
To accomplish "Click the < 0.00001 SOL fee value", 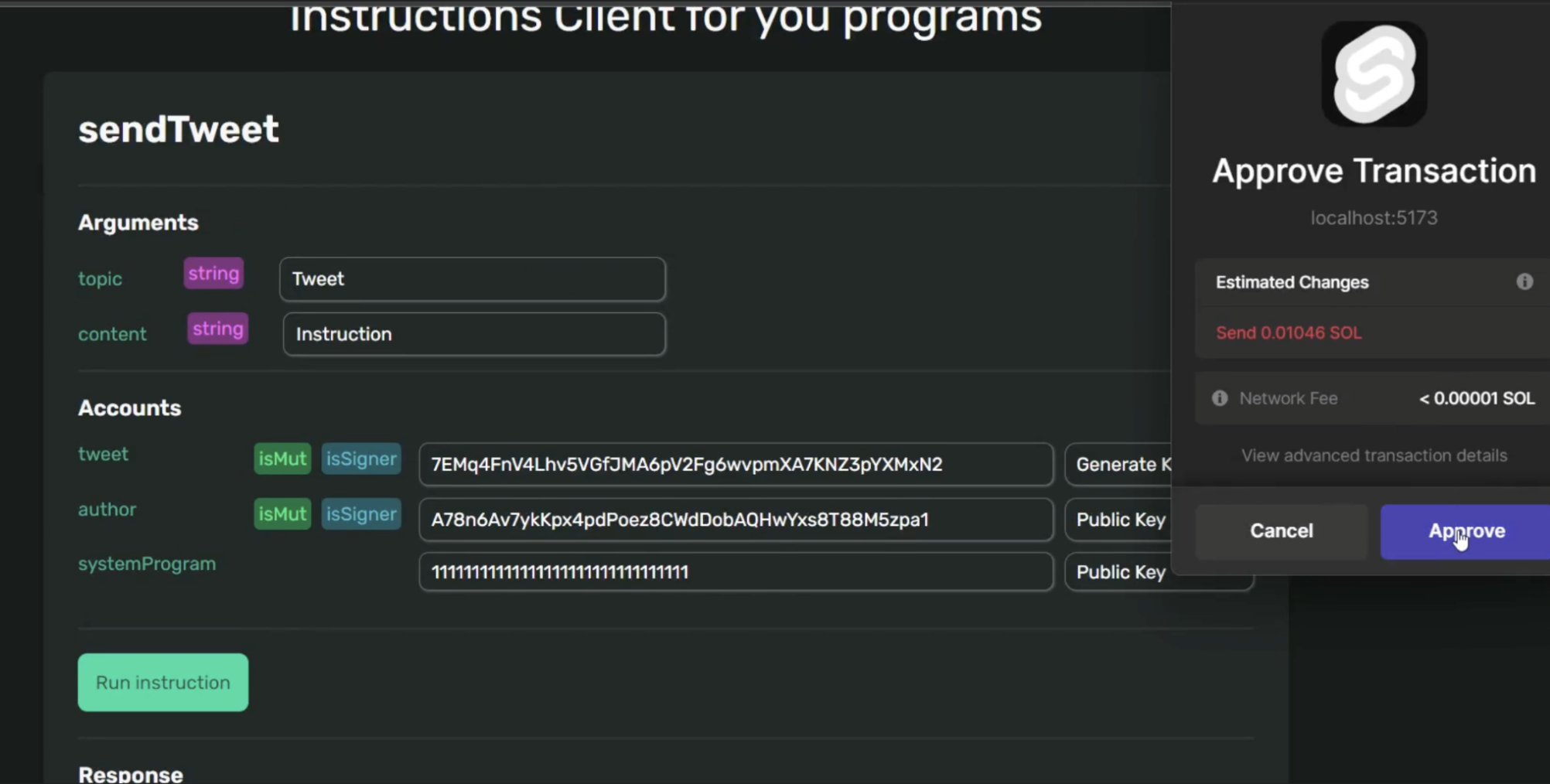I will [1477, 398].
